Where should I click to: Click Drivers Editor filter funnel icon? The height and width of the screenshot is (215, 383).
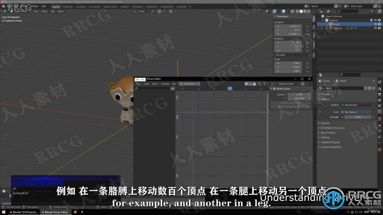265,84
